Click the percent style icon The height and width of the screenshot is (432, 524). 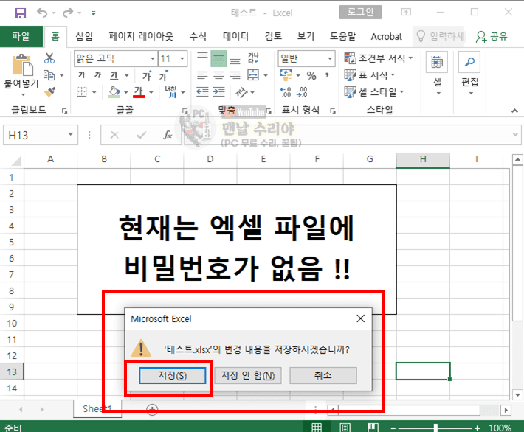(x=311, y=75)
